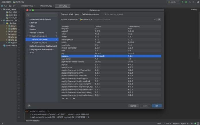Click the copy icon beside Project: chat_room setting
The width and height of the screenshot is (200, 125).
point(56,36)
